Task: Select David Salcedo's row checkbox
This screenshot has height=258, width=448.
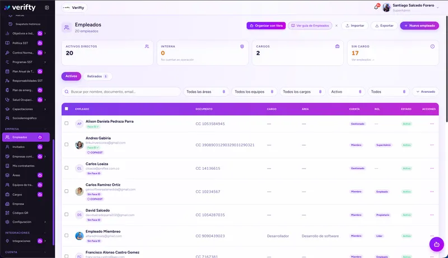Action: [x=67, y=214]
